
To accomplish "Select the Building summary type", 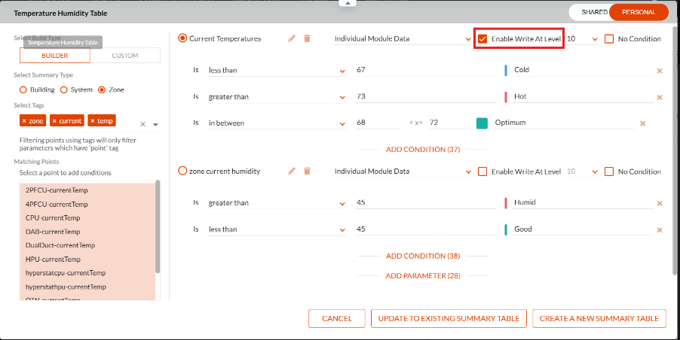I will (x=23, y=90).
